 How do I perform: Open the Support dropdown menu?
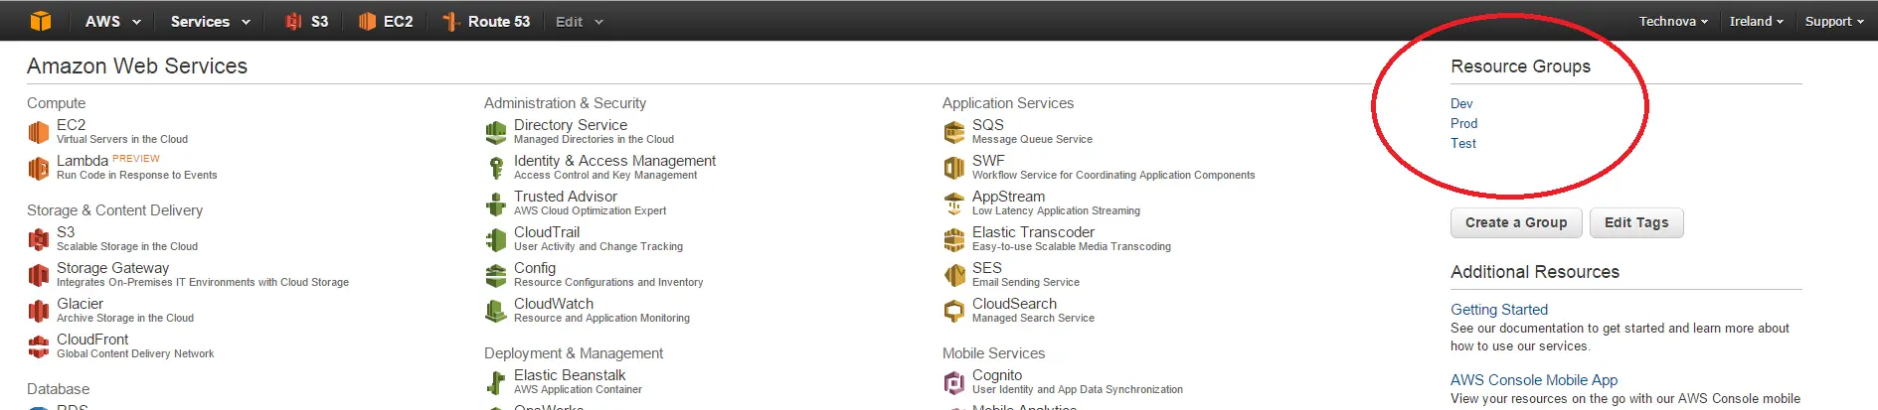point(1834,21)
